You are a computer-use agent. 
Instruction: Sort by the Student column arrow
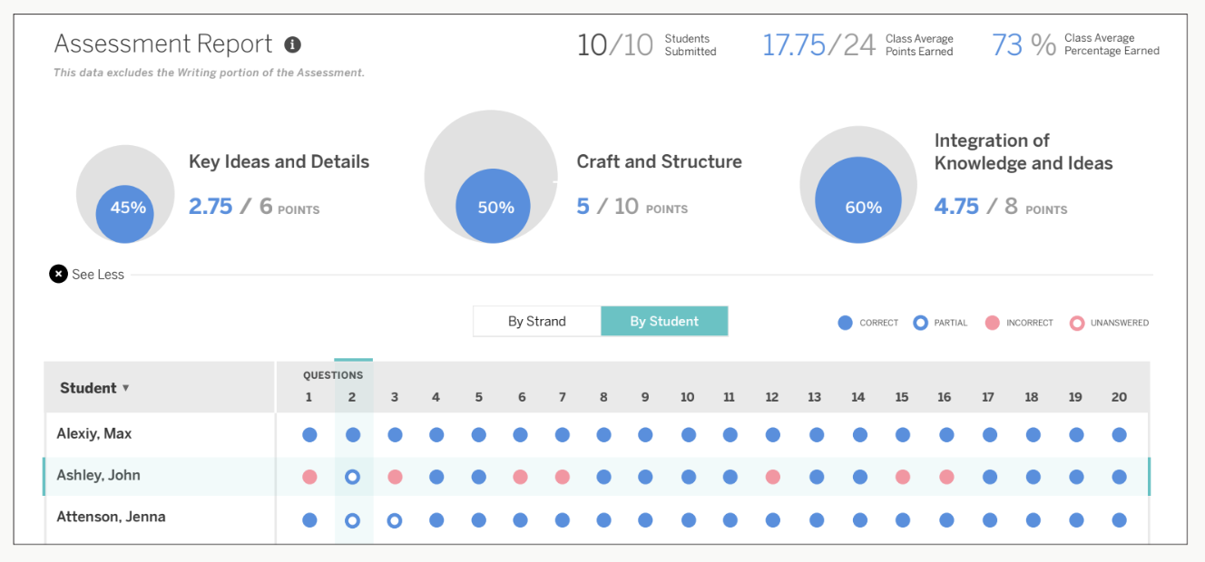(126, 388)
